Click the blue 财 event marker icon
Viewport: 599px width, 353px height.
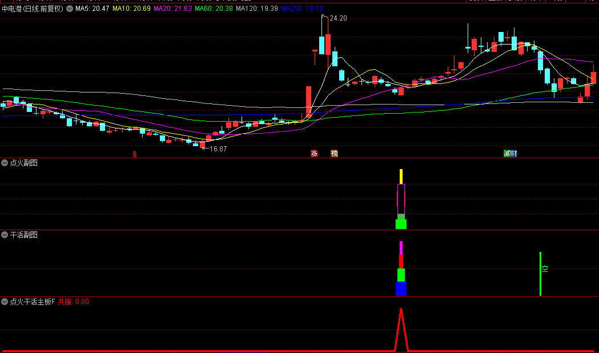(514, 154)
